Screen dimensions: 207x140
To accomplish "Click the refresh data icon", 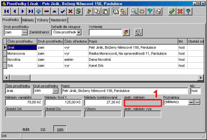I will 79,11.
